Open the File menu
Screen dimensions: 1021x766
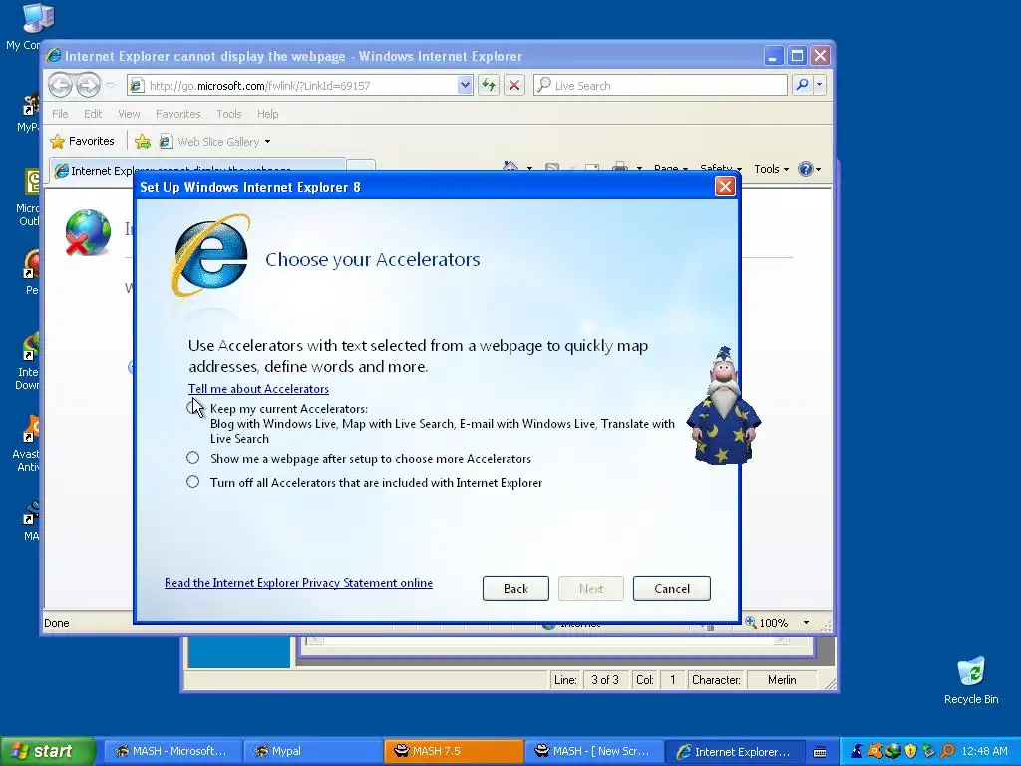60,114
